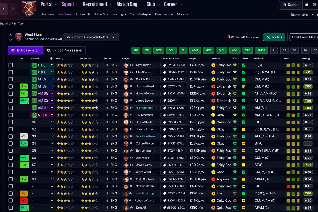Open the D (C) picked dropdown for Max Kilman
The image size is (318, 212).
(x=43, y=65)
